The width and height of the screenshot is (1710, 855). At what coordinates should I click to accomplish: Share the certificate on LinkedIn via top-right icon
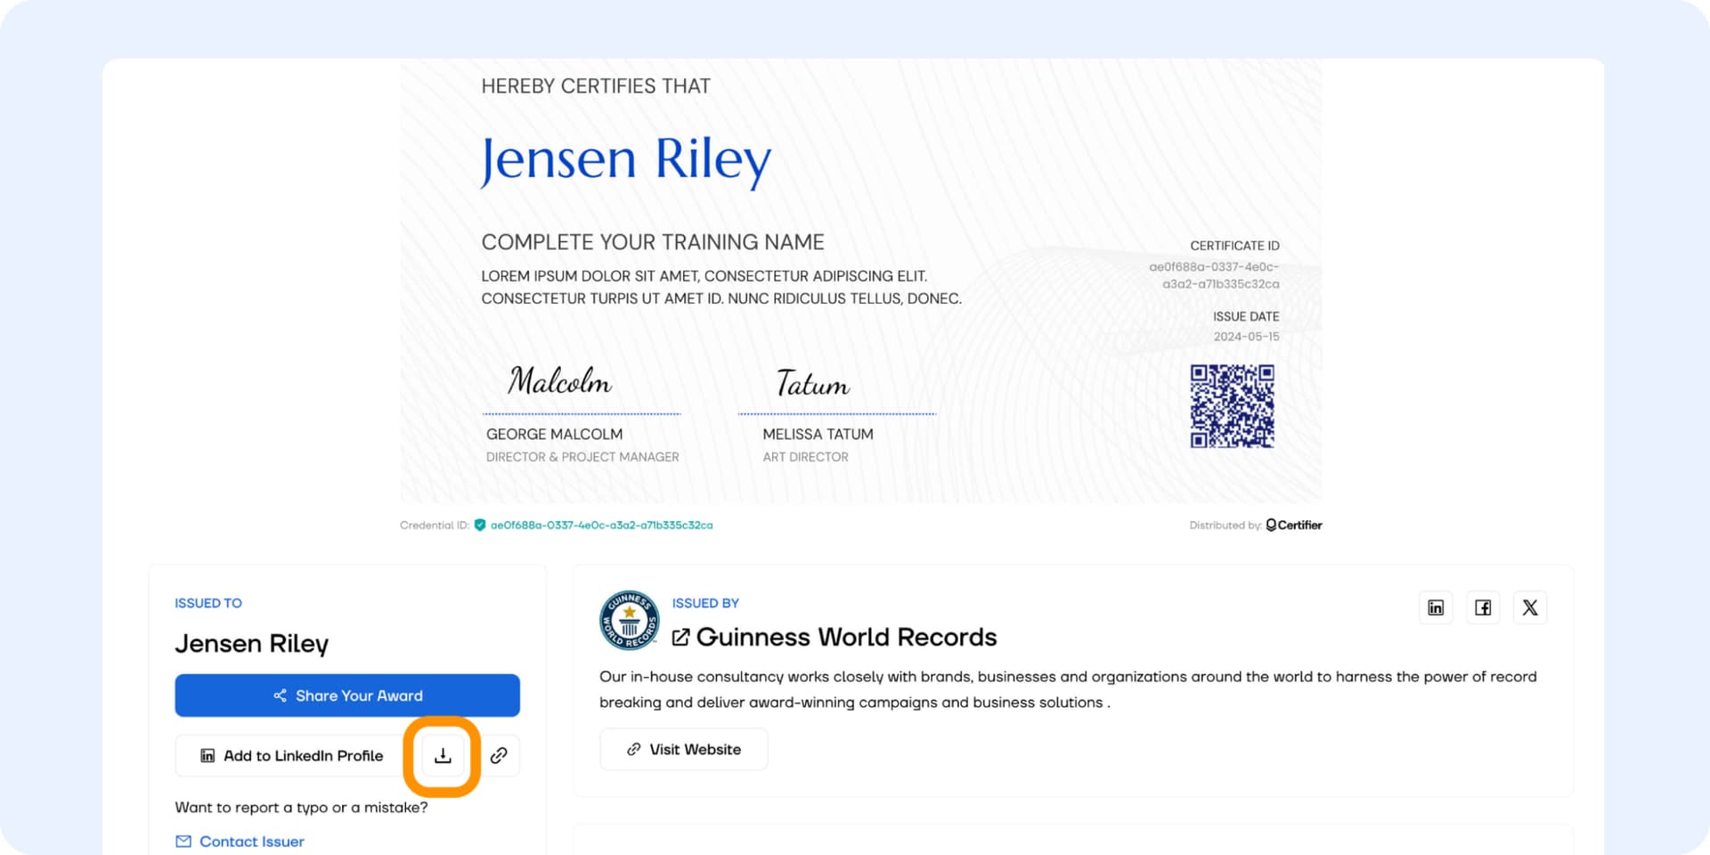(1436, 608)
